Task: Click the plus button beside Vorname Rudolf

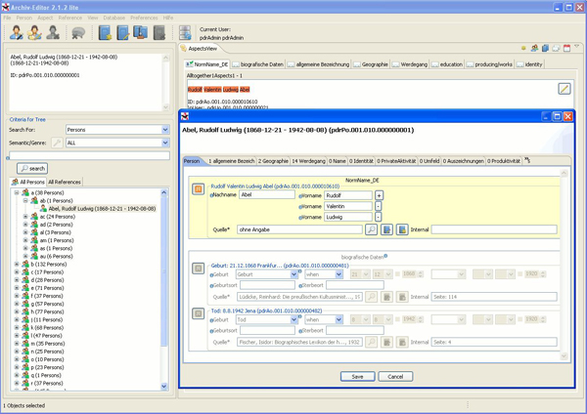Action: pos(379,195)
